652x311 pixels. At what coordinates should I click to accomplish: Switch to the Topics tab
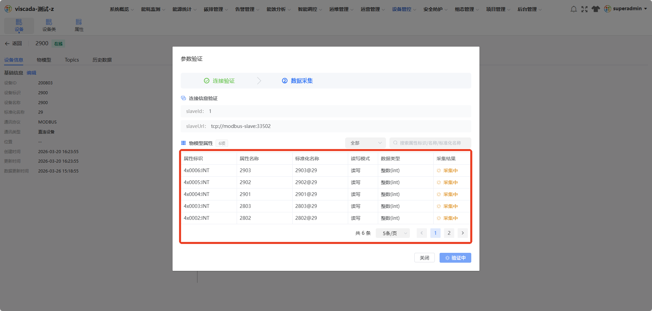point(72,60)
